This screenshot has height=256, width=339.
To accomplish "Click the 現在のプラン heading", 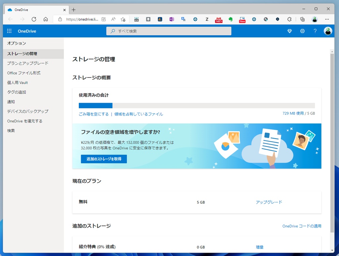I will point(87,181).
